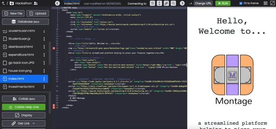This screenshot has width=276, height=129.
Task: Click the house icon.png file icon
Action: pyautogui.click(x=4, y=71)
